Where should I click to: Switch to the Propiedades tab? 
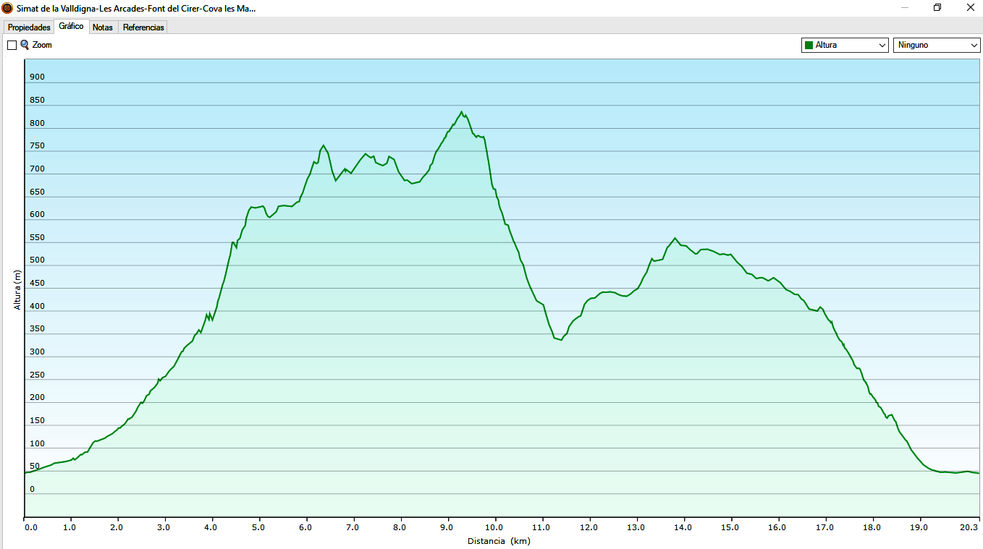[x=29, y=27]
